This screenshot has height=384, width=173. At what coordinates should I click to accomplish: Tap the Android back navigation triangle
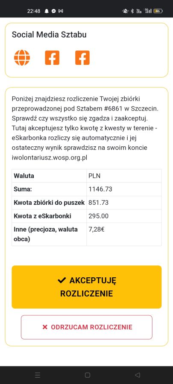(138, 375)
